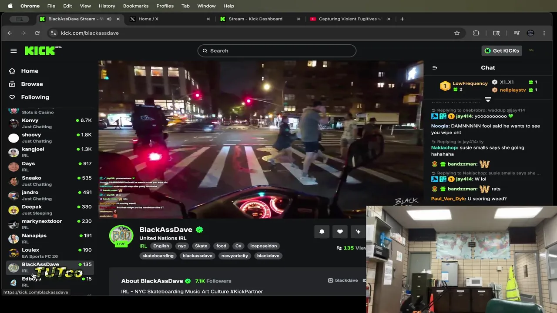
Task: Open the View menu
Action: 85,6
